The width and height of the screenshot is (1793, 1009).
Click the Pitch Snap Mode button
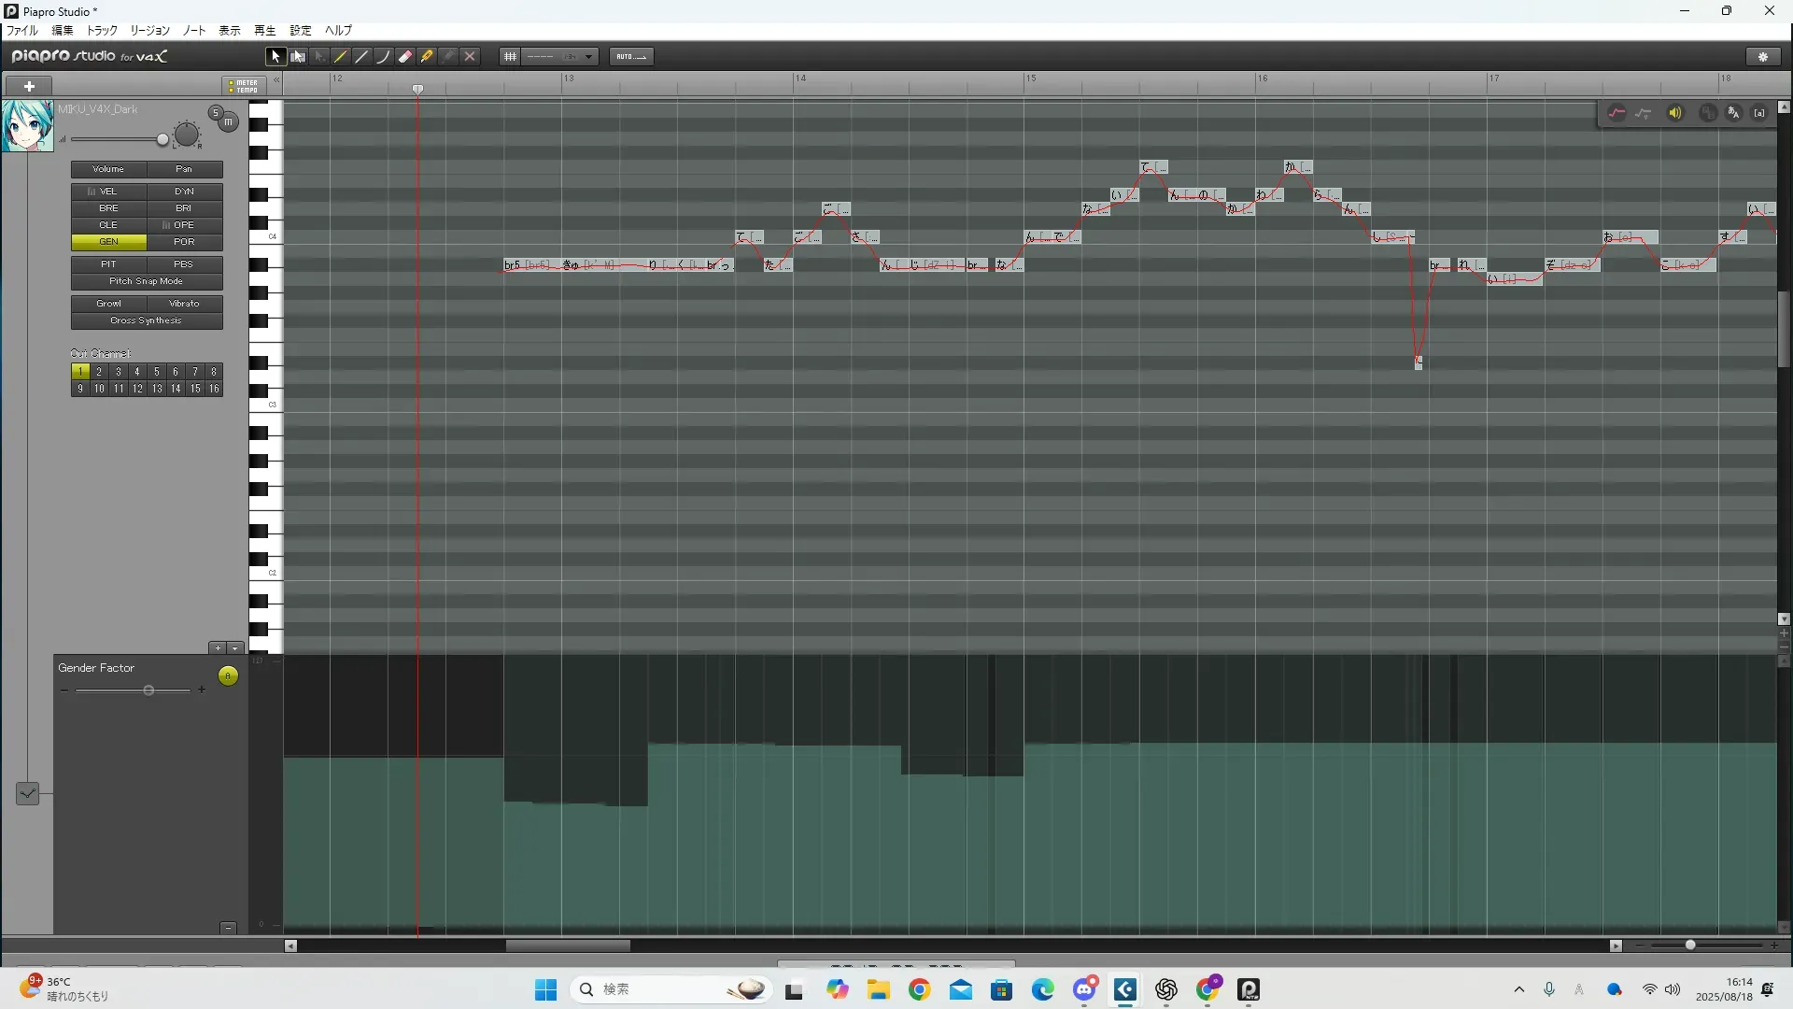(147, 281)
